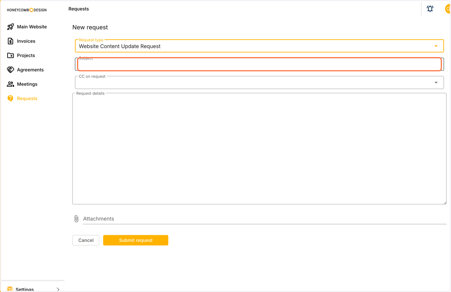Viewport: 451px width, 292px height.
Task: Focus the Subject input field
Action: [x=259, y=64]
